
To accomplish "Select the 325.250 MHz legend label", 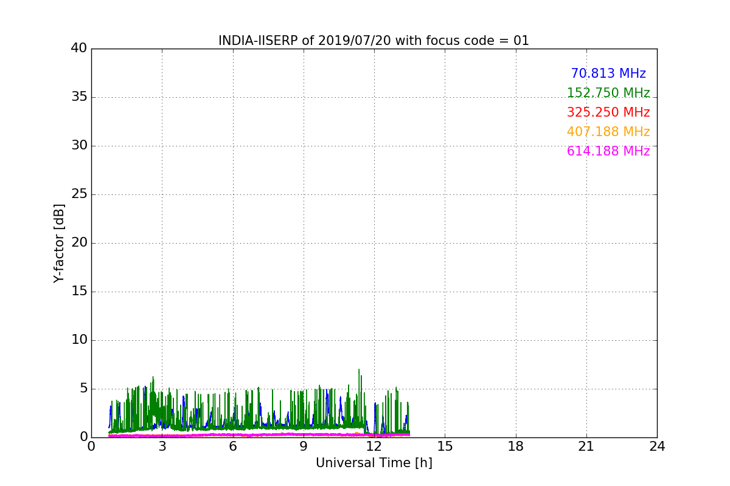I will (608, 112).
